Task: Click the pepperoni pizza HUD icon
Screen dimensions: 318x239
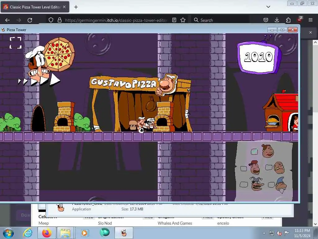Action: [x=59, y=54]
